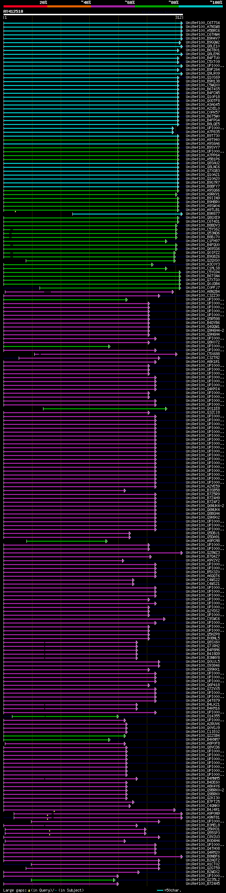
Task: Select the UniRef100_C3ZZ30 label
Action: point(203,296)
